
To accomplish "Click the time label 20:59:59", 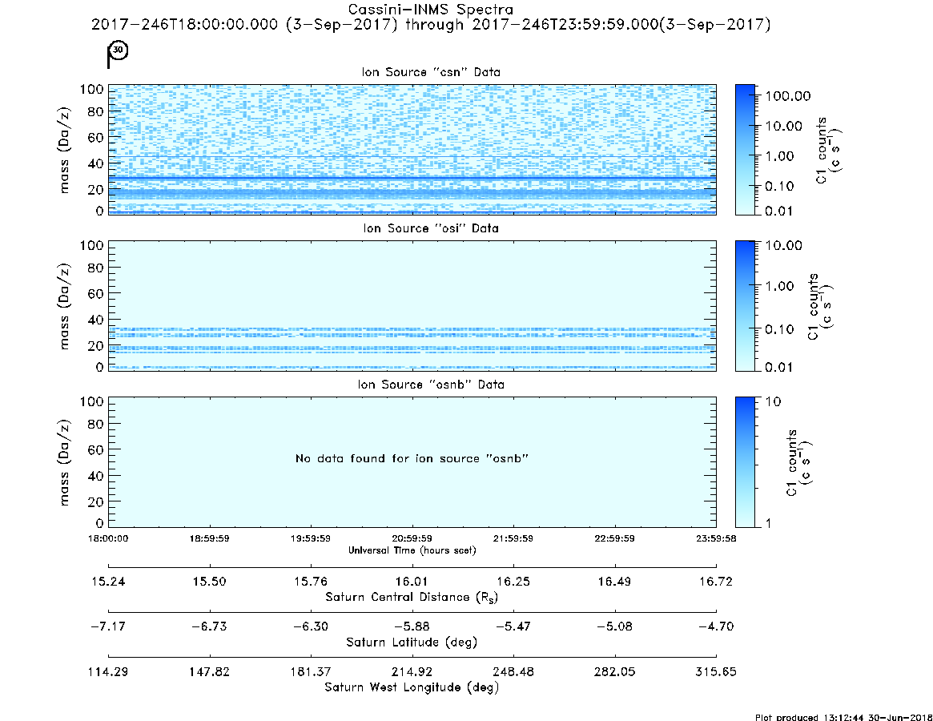I will click(412, 538).
